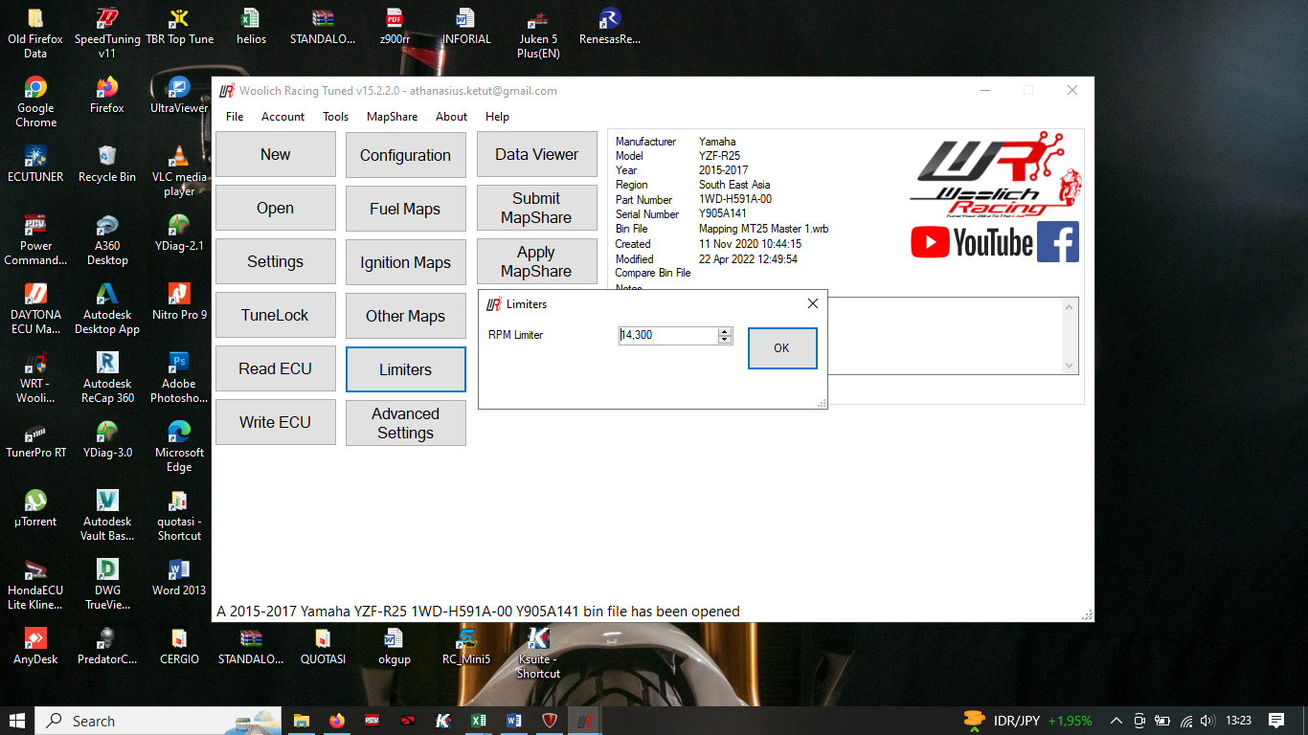This screenshot has height=735, width=1308.
Task: Click the Advanced Settings button
Action: pos(406,423)
